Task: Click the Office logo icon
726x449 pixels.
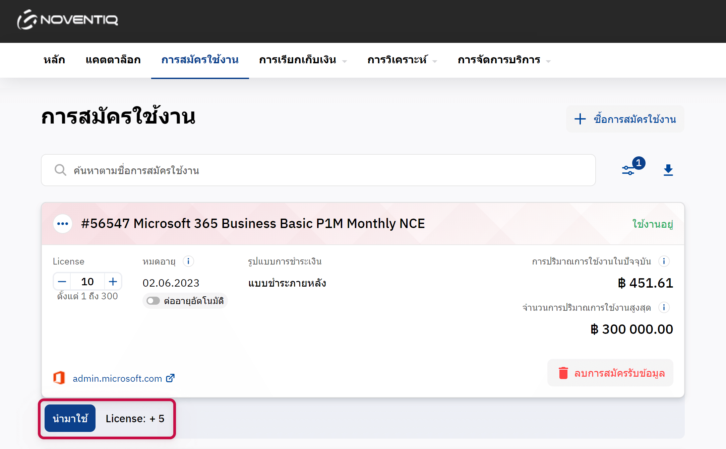Action: coord(59,378)
